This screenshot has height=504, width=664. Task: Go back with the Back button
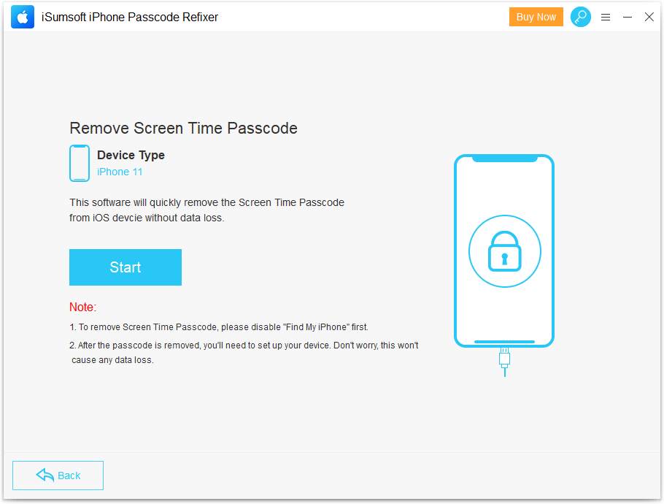click(x=58, y=476)
